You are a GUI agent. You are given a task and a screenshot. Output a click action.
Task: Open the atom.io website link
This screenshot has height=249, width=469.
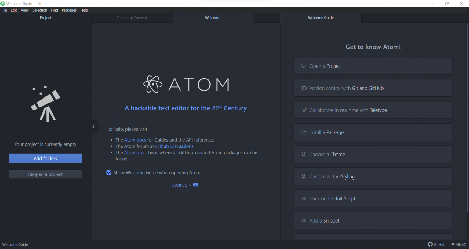click(180, 185)
